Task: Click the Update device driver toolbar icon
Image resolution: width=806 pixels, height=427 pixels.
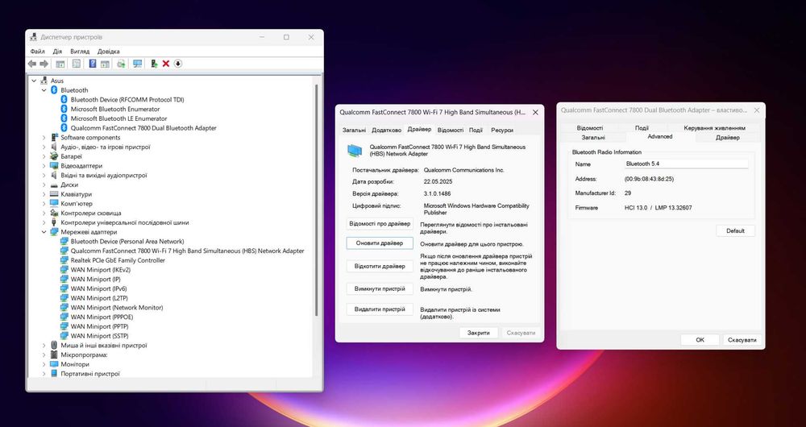Action: 154,64
